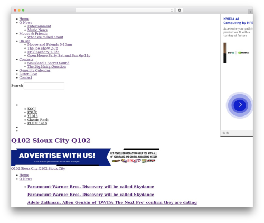
Task: Click the blue arrow button in the NVIDIA ad
Action: point(240,105)
